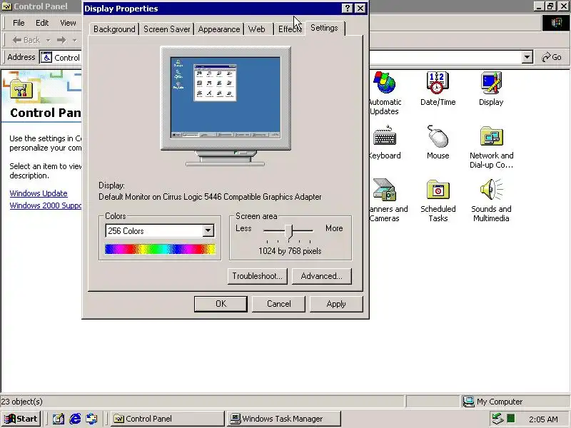Select the Settings tab

[324, 28]
